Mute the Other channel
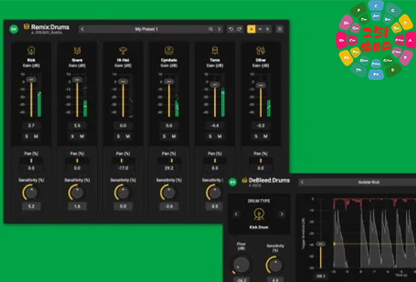The height and width of the screenshot is (282, 416). (266, 136)
